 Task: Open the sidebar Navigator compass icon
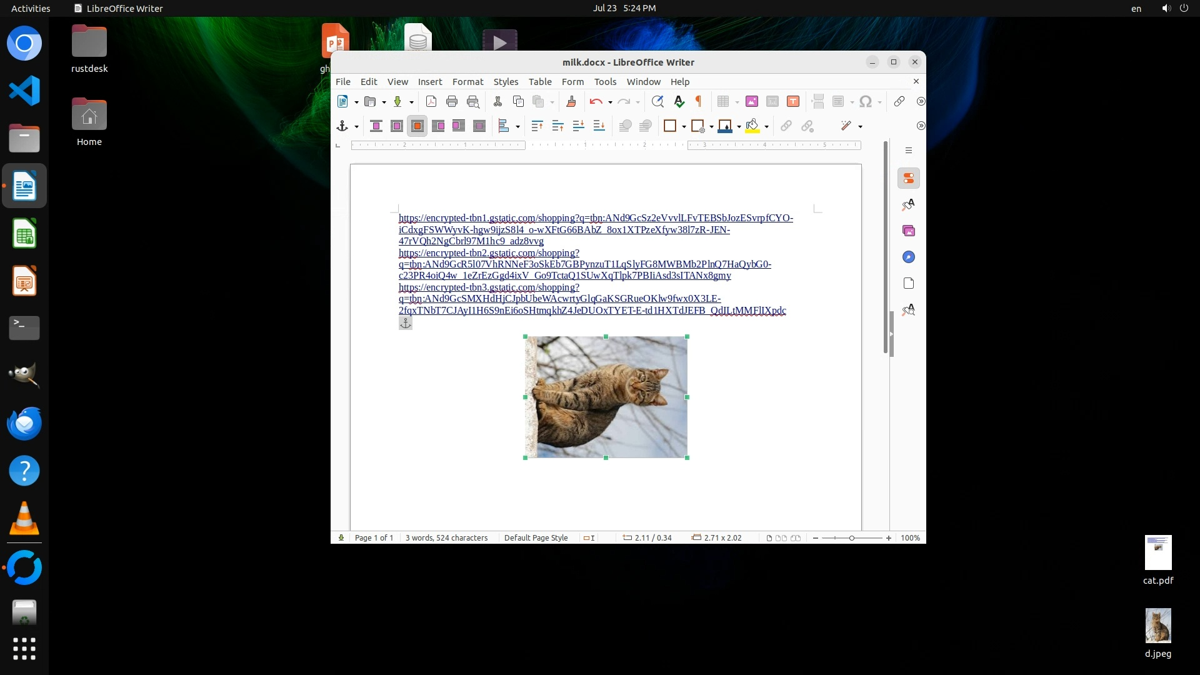[909, 257]
